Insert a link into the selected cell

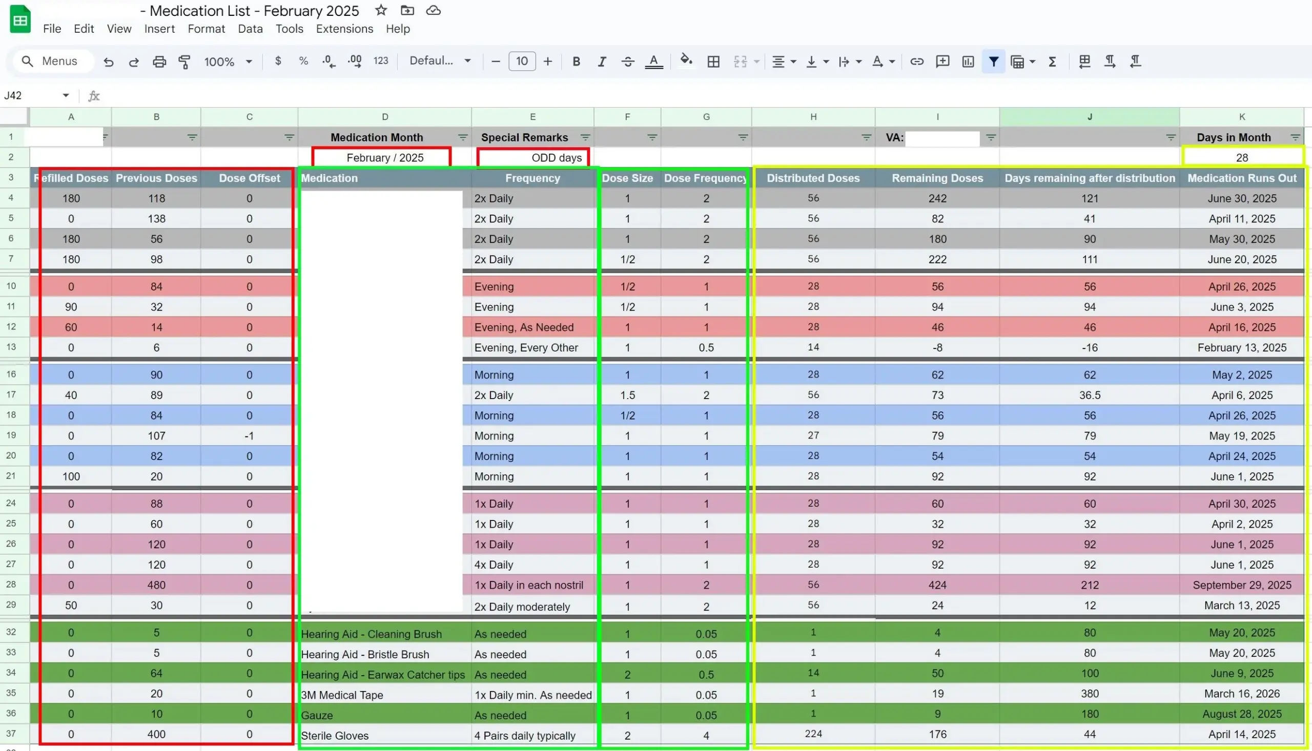pyautogui.click(x=917, y=61)
